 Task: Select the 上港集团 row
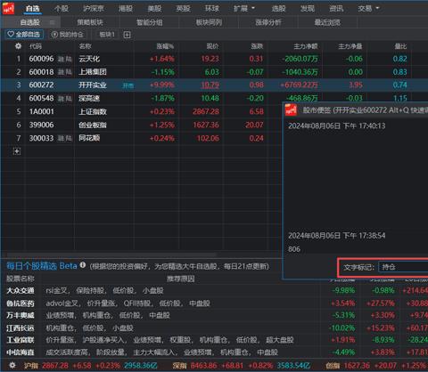click(x=214, y=72)
